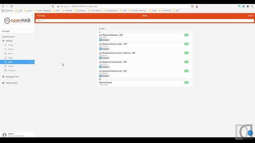Screen dimensions: 255x143
Task: Click the rules Search field
Action: point(145,21)
